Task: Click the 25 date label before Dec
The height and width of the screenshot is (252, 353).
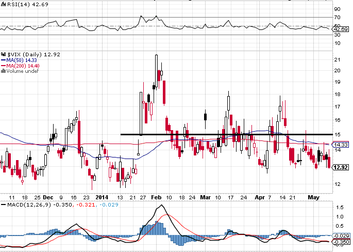Action: pyautogui.click(x=38, y=198)
